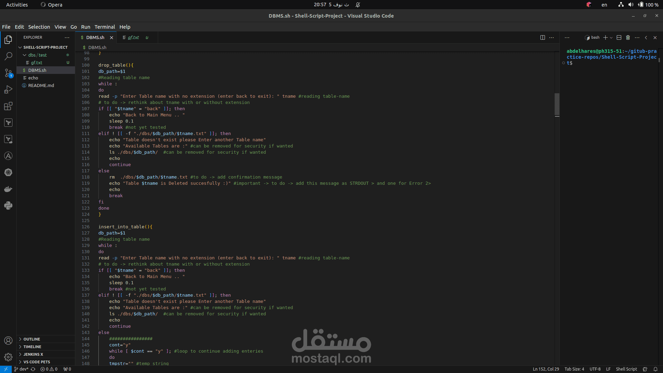Open the Terminal menu
The image size is (663, 373).
pyautogui.click(x=105, y=27)
